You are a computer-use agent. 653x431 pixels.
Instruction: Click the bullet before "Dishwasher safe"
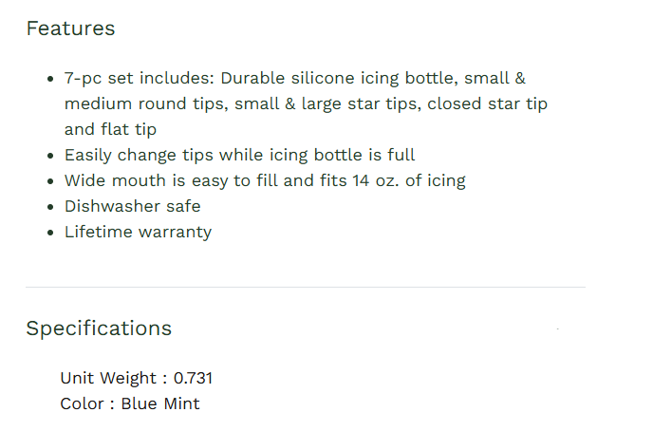point(49,207)
